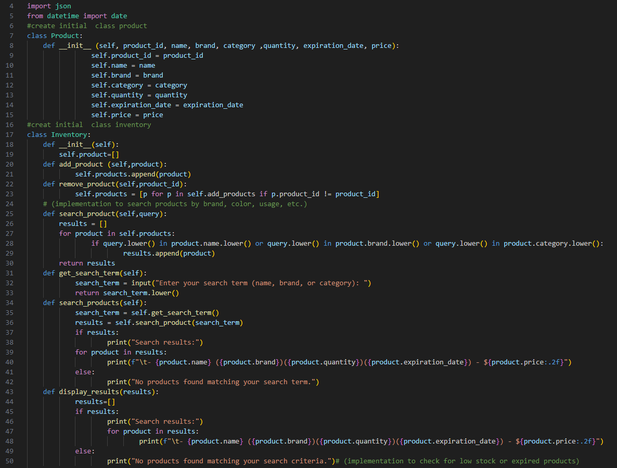Click line number 50 in the gutter
The height and width of the screenshot is (468, 617).
coord(9,461)
